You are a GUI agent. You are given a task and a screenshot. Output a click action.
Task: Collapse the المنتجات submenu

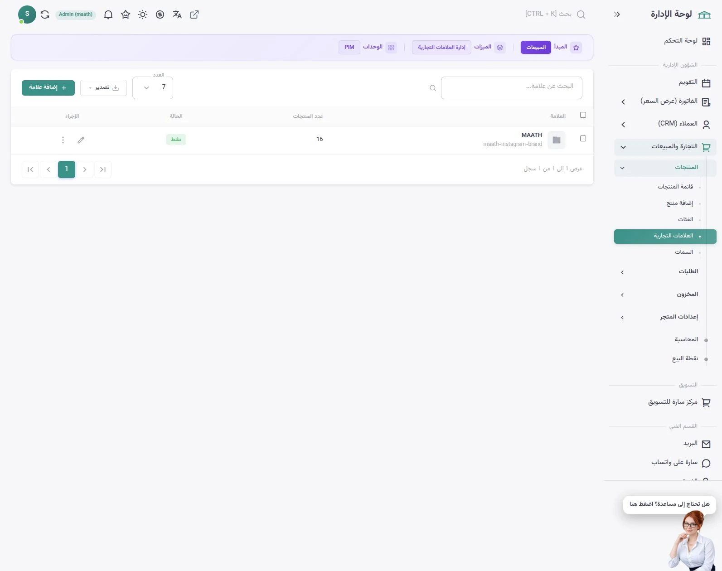(665, 168)
